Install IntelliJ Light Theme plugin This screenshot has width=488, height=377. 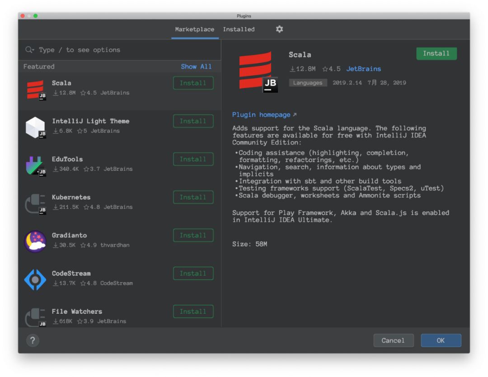193,121
